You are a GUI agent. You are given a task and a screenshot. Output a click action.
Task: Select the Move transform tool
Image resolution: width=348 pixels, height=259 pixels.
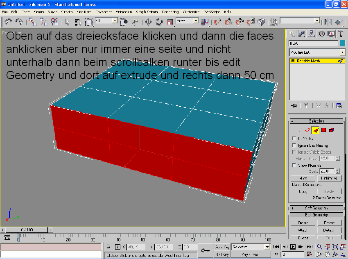[x=148, y=21]
